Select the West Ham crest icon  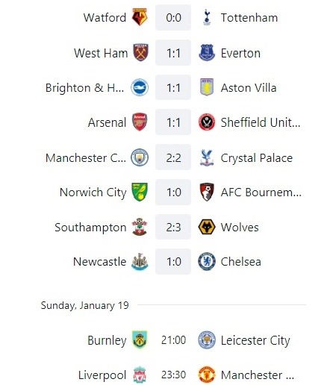(x=140, y=52)
